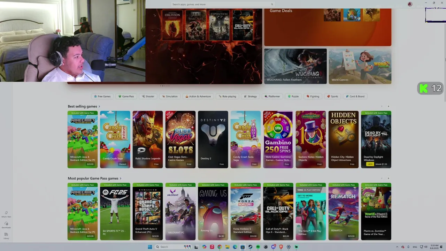446x251 pixels.
Task: Click the search magnifier icon
Action: (x=272, y=5)
